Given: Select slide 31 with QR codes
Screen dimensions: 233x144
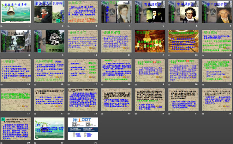Looking at the screenshot, I should 83,129.
